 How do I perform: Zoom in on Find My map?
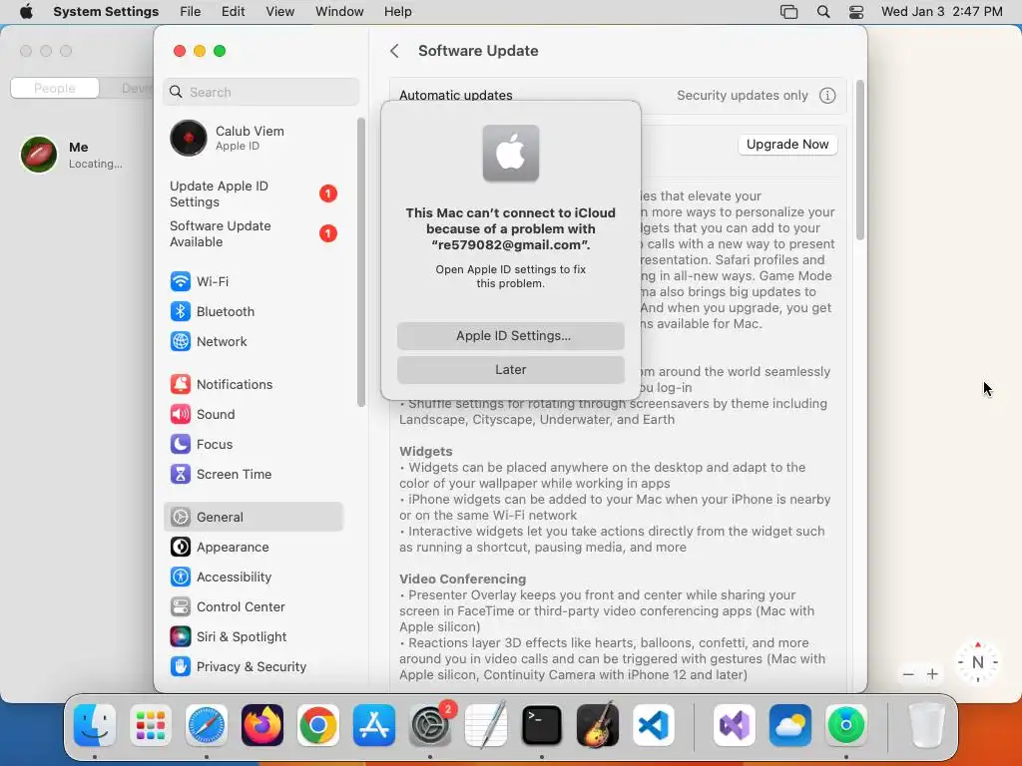pos(933,674)
